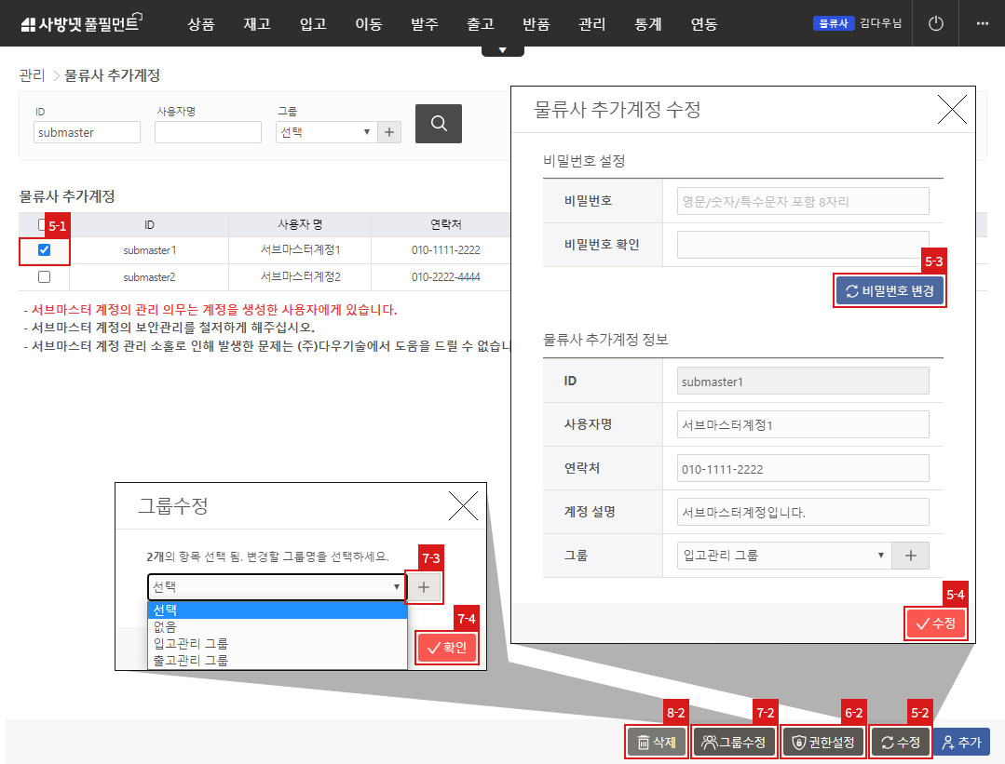Click the 그룹수정 people icon button

tap(733, 742)
